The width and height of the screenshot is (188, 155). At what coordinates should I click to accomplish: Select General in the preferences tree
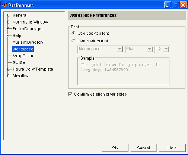click(x=20, y=15)
